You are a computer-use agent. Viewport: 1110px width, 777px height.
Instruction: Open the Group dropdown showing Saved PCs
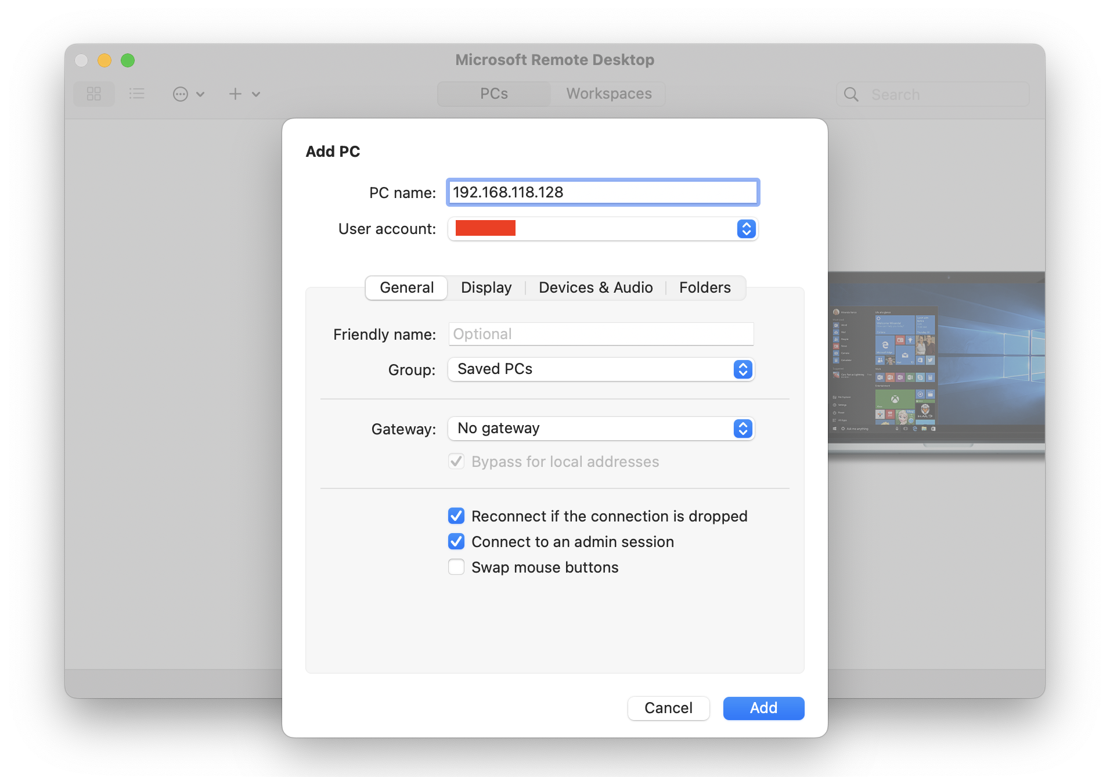pyautogui.click(x=601, y=369)
